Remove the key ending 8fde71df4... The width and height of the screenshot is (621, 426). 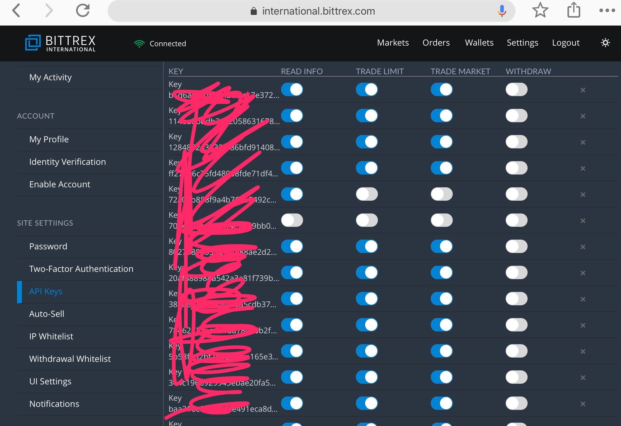[x=583, y=168]
